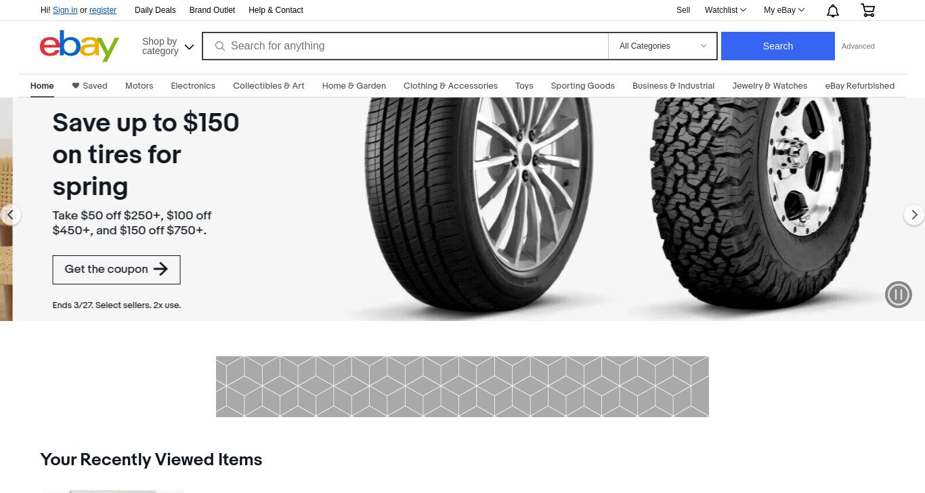Click the Your Recently Viewed Items heading

[x=151, y=460]
